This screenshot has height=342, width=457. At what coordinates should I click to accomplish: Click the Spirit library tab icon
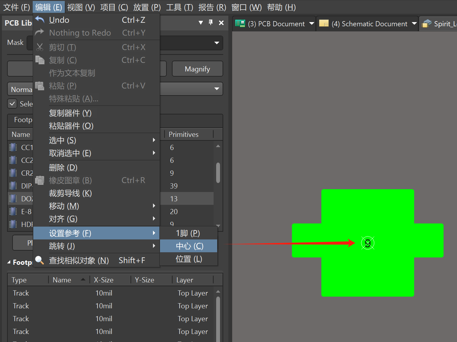(x=427, y=24)
